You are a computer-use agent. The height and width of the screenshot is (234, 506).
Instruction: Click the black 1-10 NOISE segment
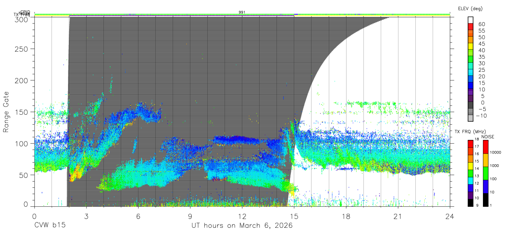pos(485,199)
